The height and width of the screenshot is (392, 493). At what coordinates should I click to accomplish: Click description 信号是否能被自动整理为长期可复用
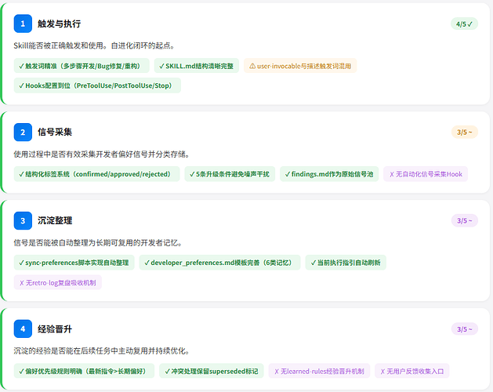97,243
